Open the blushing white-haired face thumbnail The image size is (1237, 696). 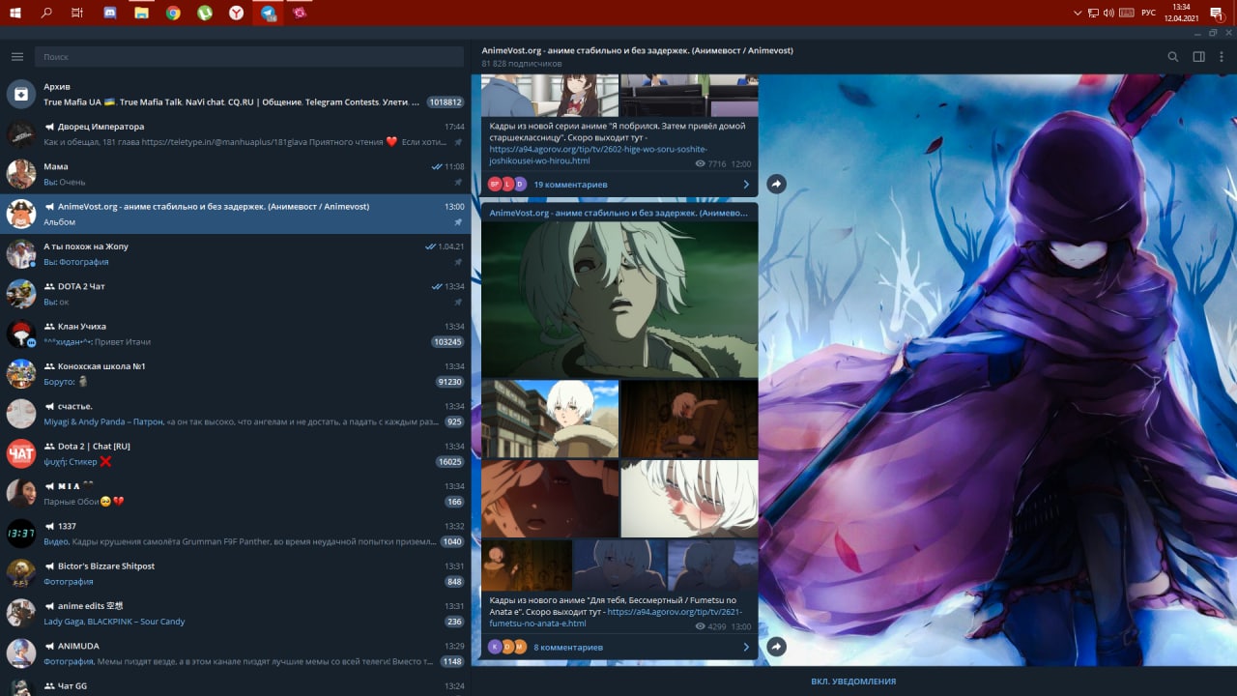[689, 498]
